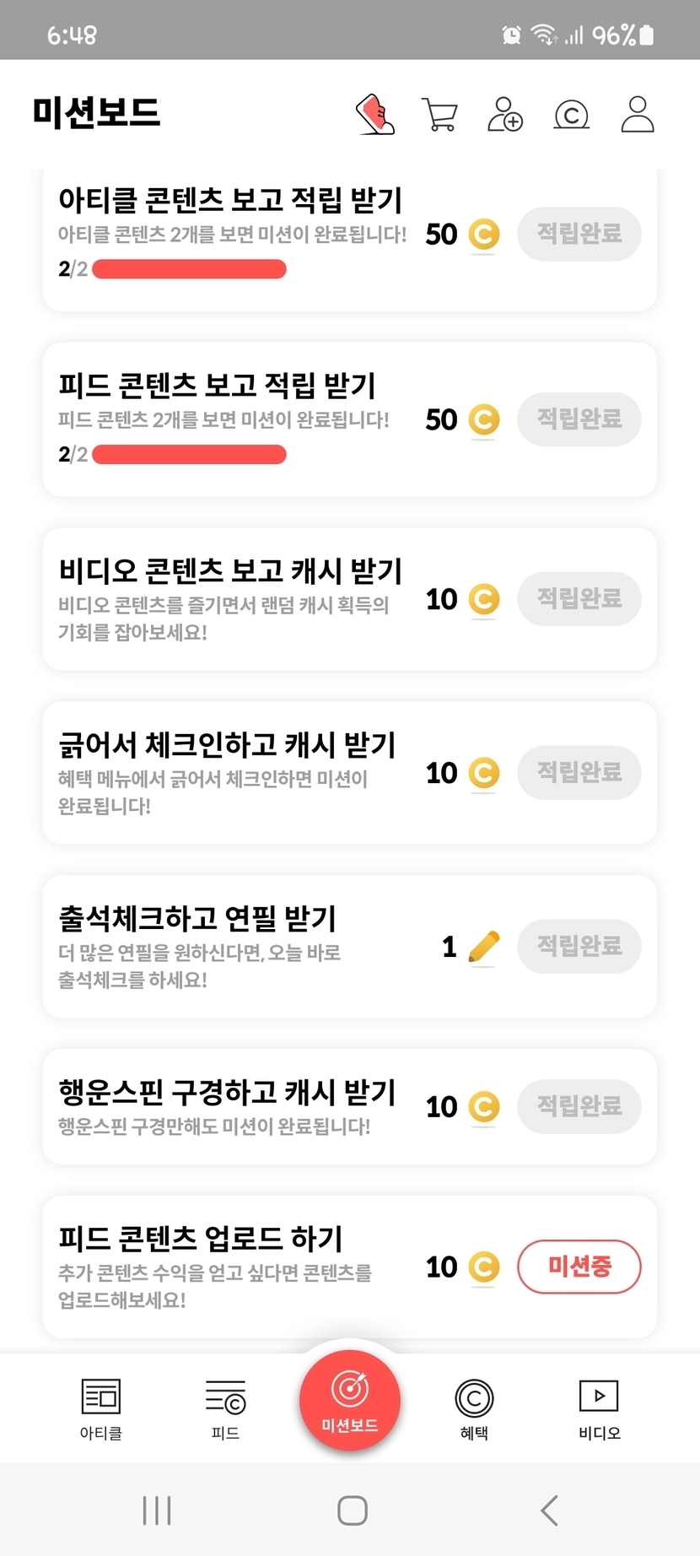This screenshot has height=1556, width=700.
Task: Tap 적립완료 for 행운스핀 구경하고 캐시 받기
Action: (579, 1106)
